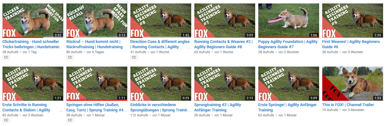This screenshot has width=389, height=126.
Task: Open First Weaves! Agility Beginners Guide #6 link
Action: (x=351, y=44)
